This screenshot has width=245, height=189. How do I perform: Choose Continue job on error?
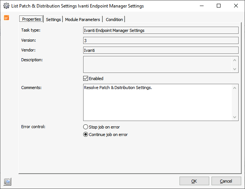tap(86, 135)
